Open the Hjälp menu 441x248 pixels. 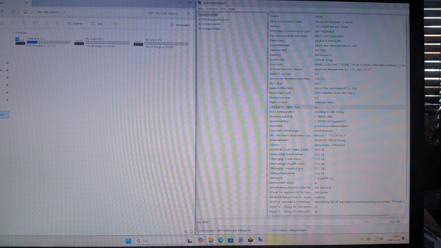click(x=232, y=9)
